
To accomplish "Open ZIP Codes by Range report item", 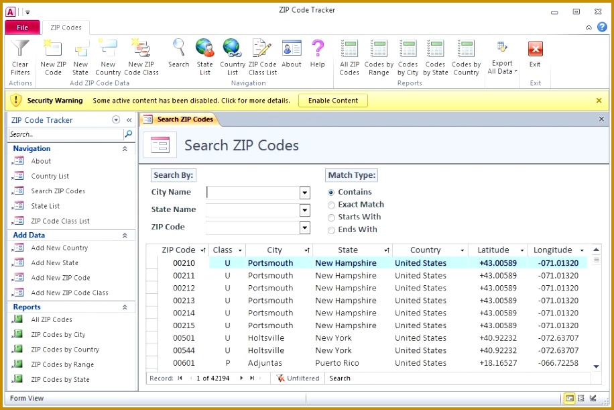I will (x=62, y=364).
